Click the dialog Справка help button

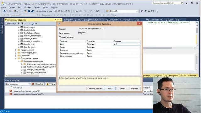pyautogui.click(x=135, y=89)
